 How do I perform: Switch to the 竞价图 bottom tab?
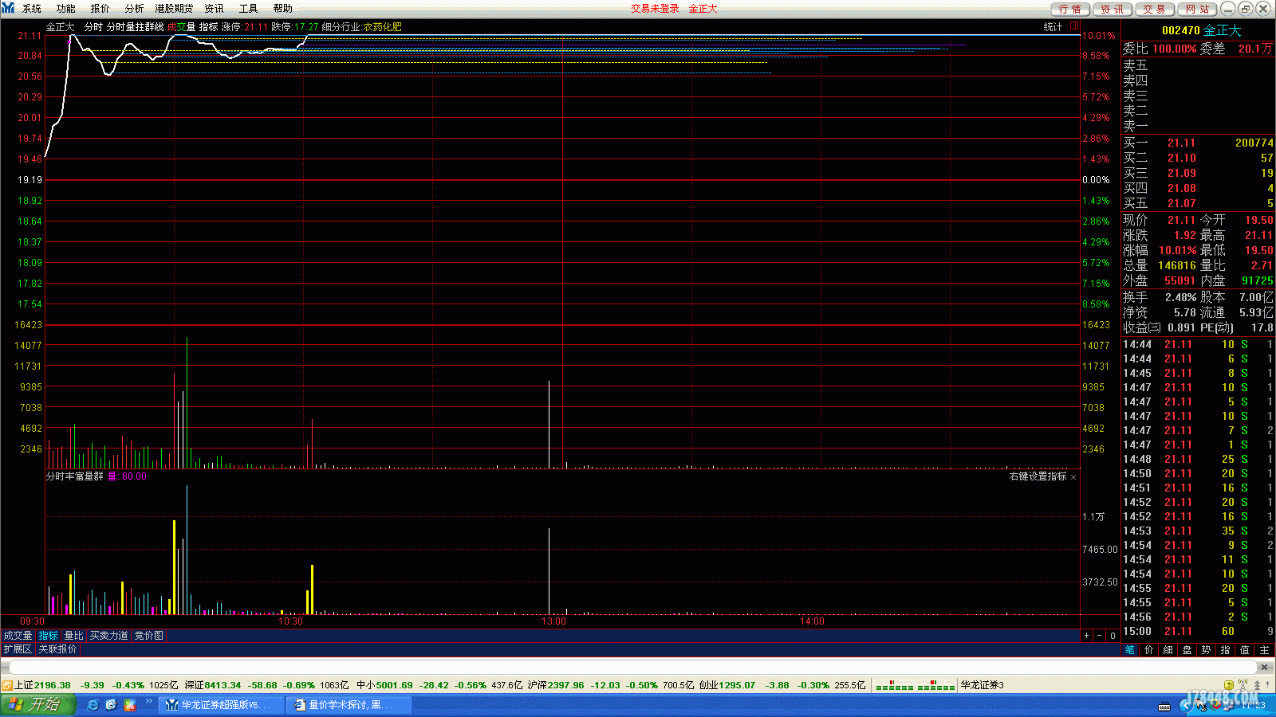click(149, 636)
